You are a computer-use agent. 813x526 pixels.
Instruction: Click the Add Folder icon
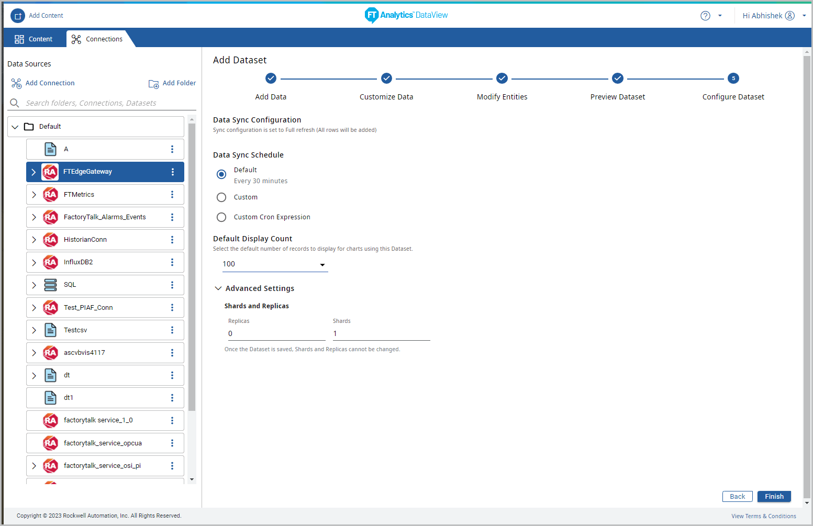(153, 84)
